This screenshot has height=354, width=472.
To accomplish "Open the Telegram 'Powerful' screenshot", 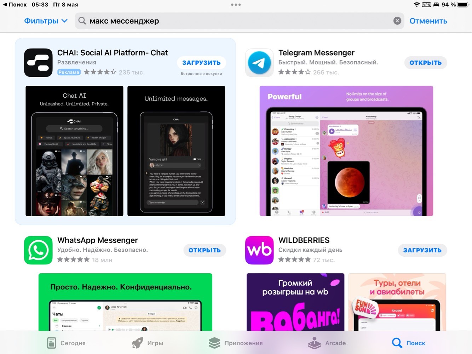I will (346, 151).
